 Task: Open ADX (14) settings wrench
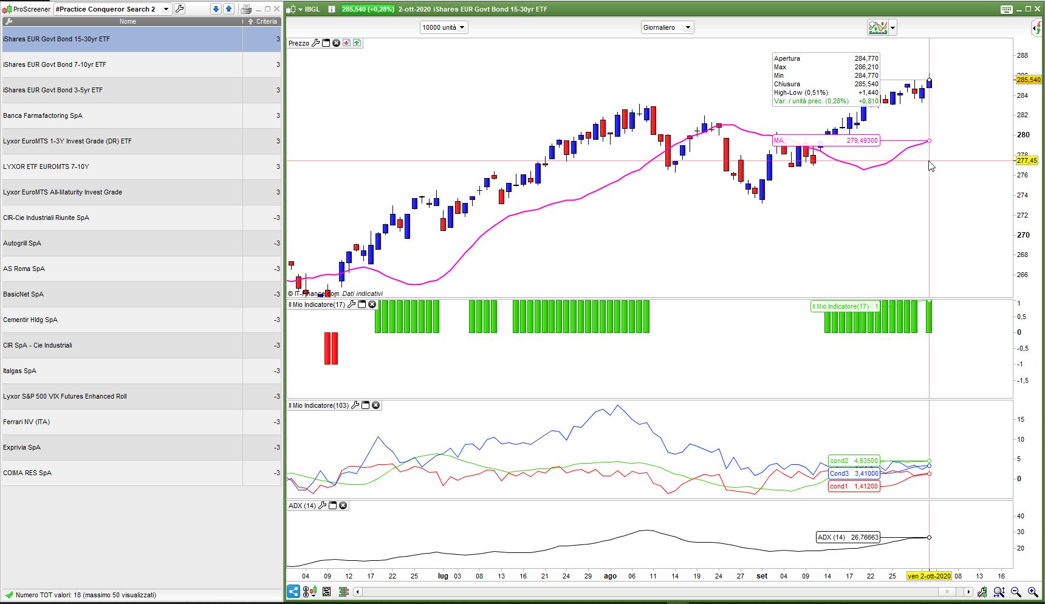323,506
